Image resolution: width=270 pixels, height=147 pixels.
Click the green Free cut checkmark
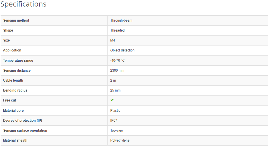tap(112, 100)
